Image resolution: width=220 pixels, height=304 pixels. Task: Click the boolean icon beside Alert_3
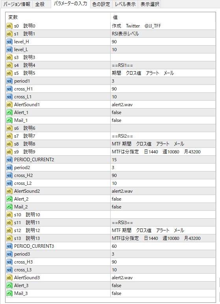[9, 286]
